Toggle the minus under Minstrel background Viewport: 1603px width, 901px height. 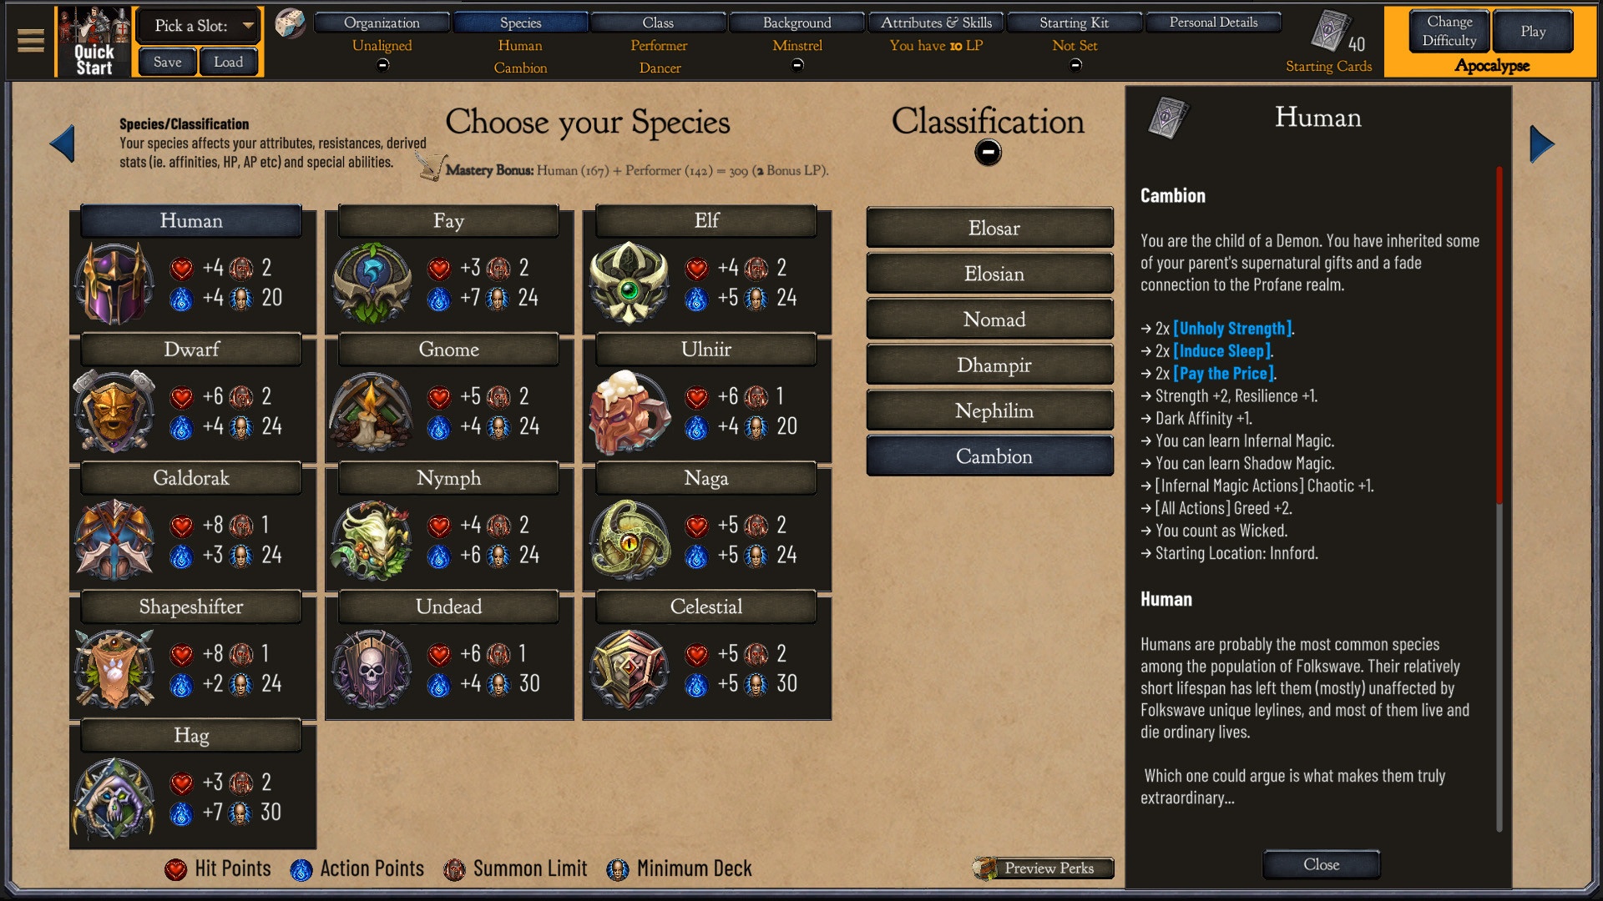click(x=797, y=65)
